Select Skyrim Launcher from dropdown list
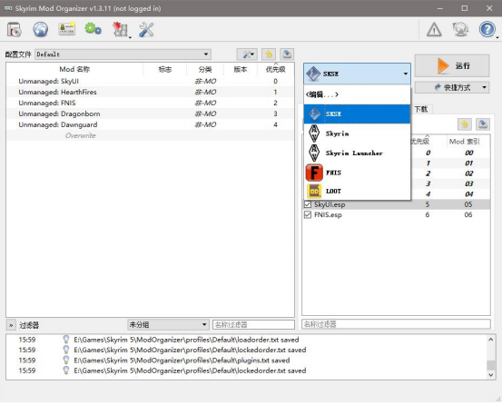The image size is (502, 405). 357,153
